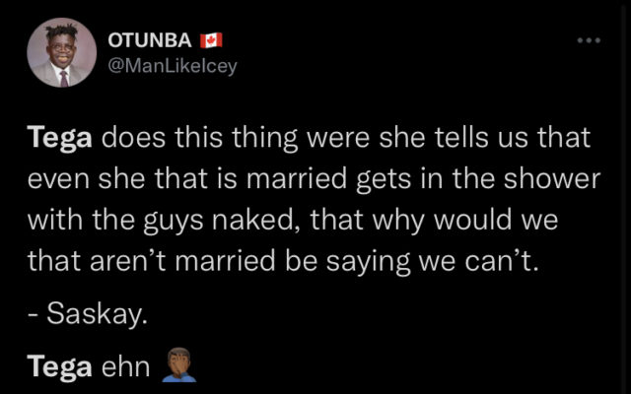Click the vertical scrollbar at right edge

click(x=623, y=197)
